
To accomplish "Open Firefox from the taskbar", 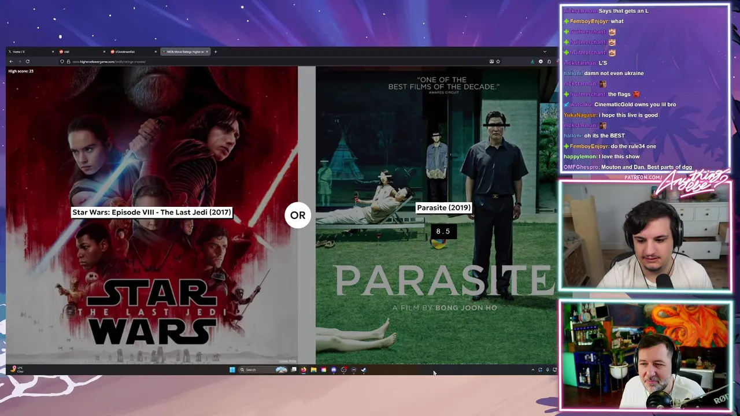I will pos(304,370).
